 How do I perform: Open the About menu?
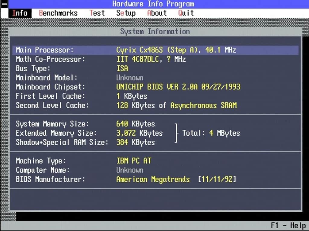[157, 13]
